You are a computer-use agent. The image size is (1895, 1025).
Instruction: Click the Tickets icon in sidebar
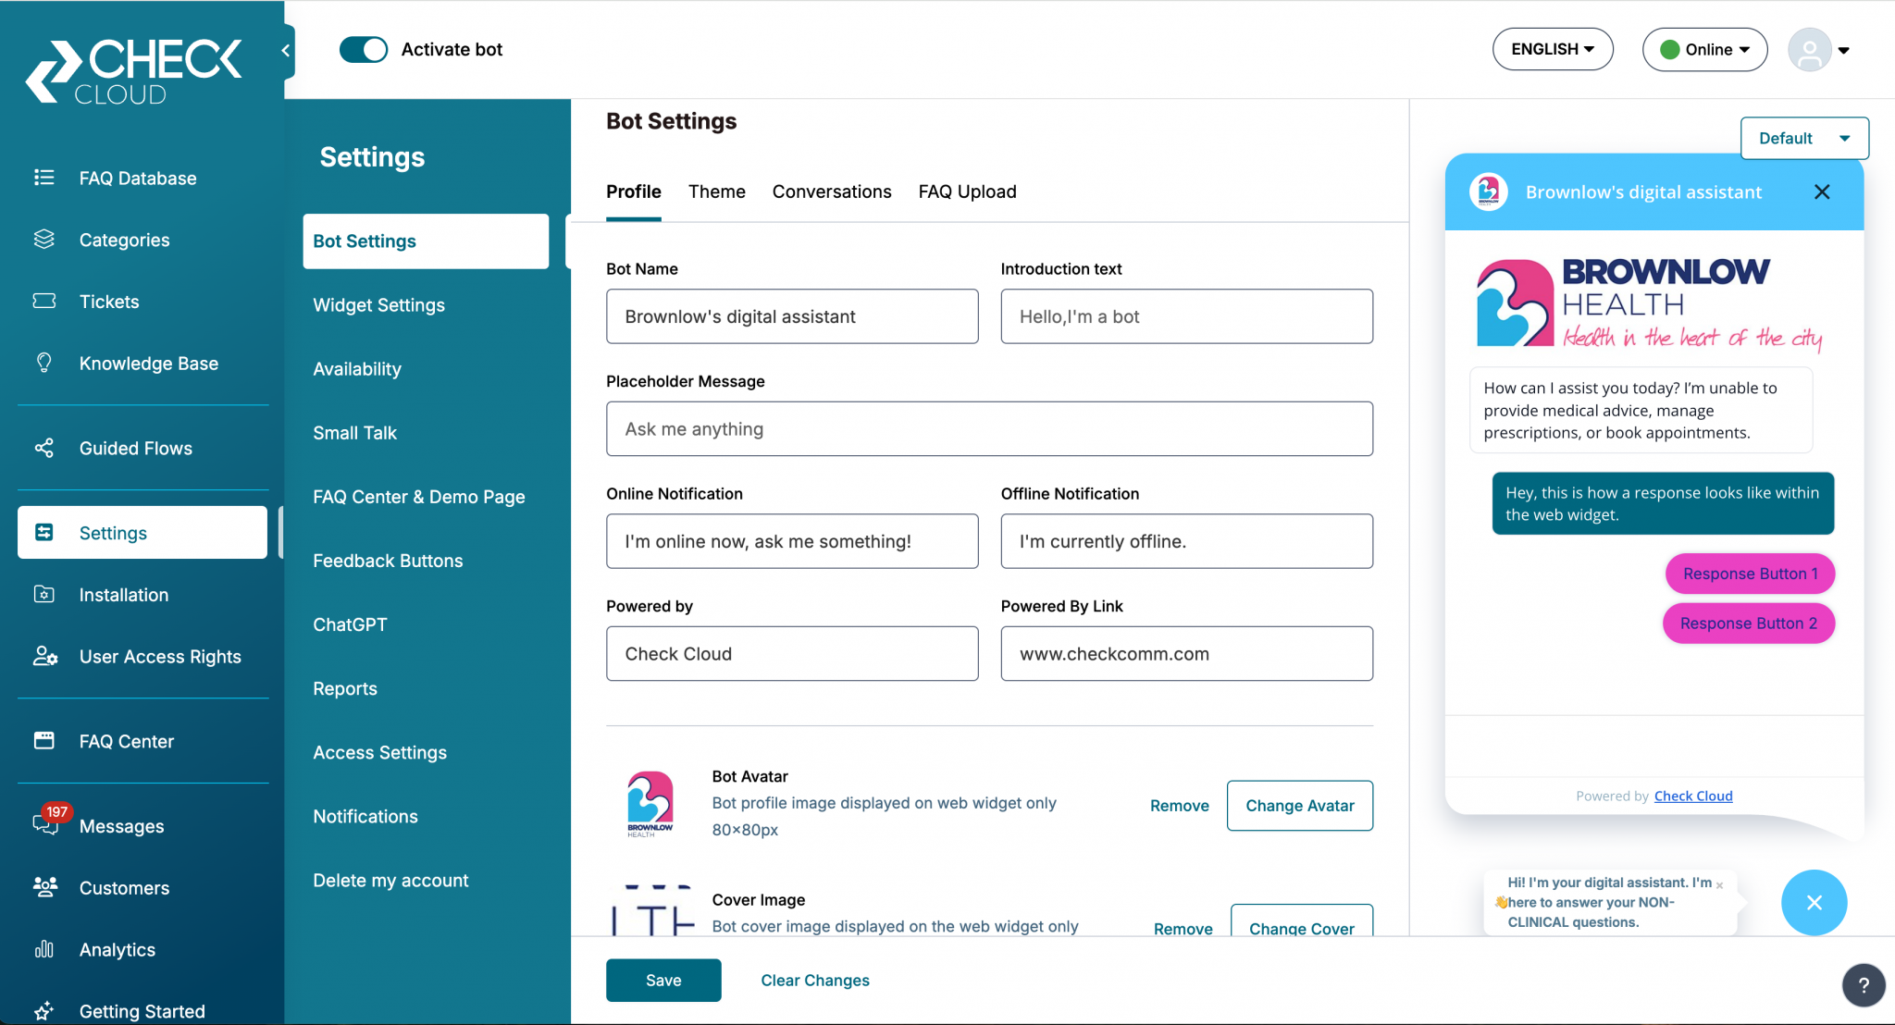[x=43, y=302]
